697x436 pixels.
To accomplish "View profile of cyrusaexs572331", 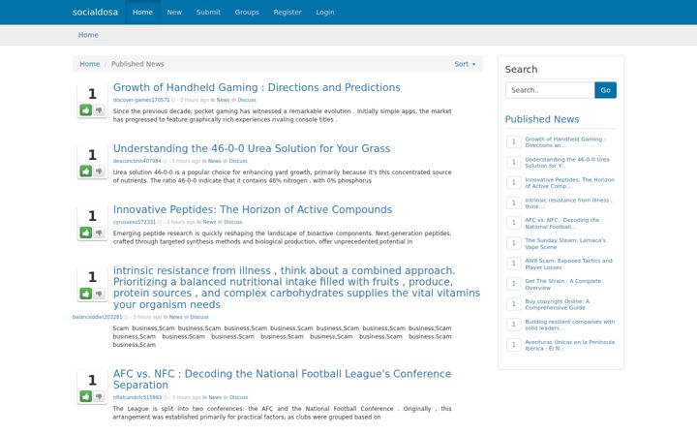I will [x=135, y=222].
